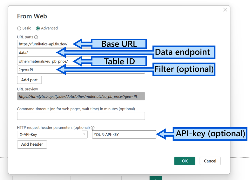Select the URL preview text box

coord(81,96)
